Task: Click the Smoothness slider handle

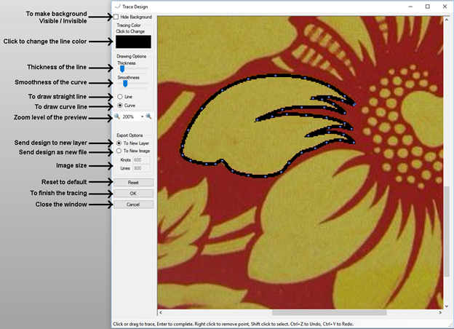Action: pyautogui.click(x=125, y=83)
